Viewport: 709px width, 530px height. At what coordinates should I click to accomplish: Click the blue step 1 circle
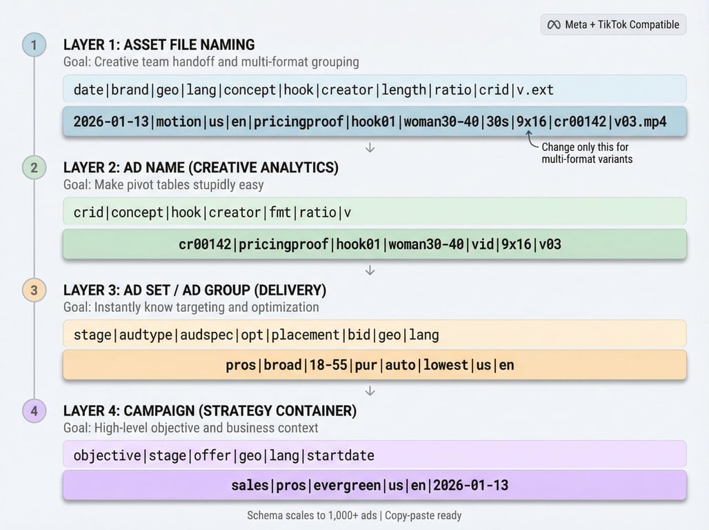[34, 46]
